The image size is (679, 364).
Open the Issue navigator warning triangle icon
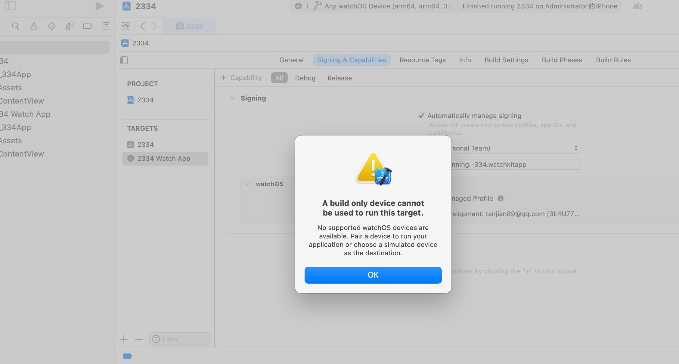[34, 26]
